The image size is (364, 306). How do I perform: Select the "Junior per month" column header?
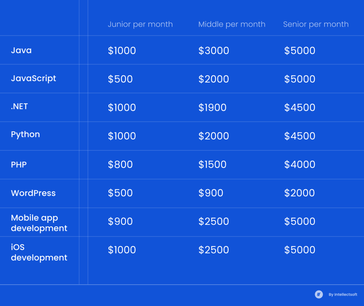click(x=140, y=24)
